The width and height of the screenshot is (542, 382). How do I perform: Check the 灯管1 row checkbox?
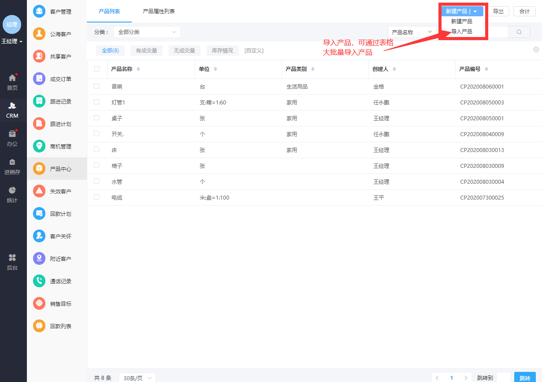(97, 102)
